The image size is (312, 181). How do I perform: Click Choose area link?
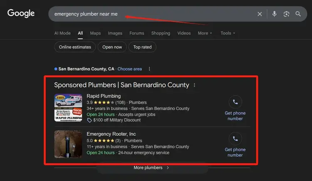129,69
